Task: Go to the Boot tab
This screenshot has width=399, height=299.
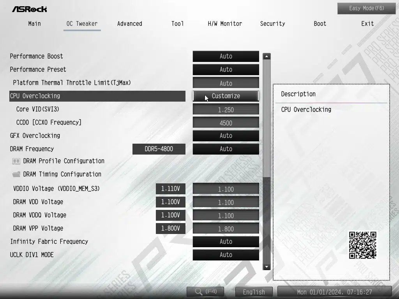Action: [320, 24]
